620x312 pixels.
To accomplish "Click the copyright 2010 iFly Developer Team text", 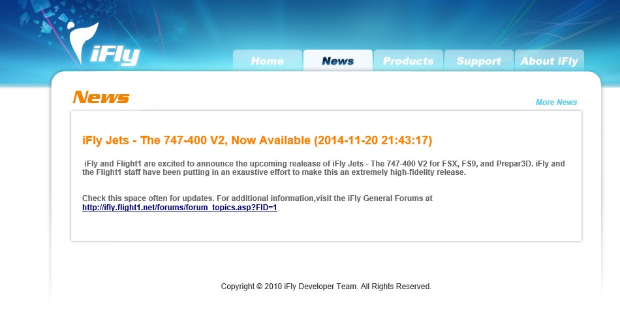I will pos(326,287).
